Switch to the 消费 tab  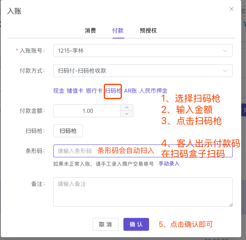[x=90, y=31]
